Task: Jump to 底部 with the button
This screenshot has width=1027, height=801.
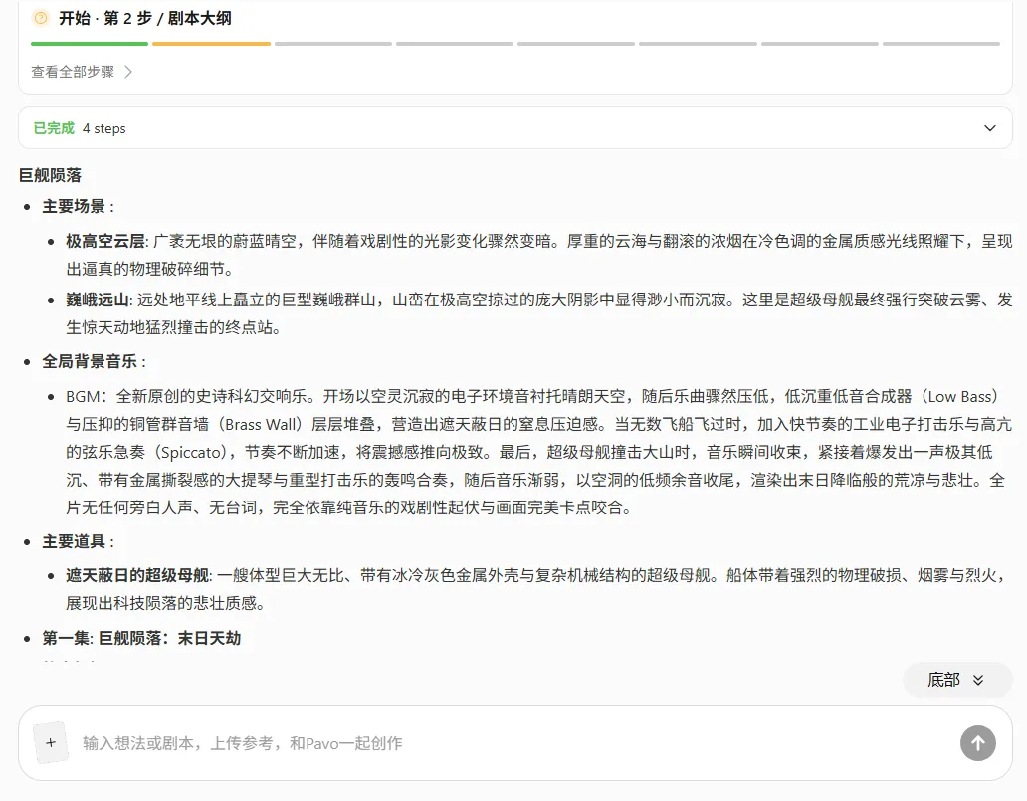Action: tap(957, 680)
